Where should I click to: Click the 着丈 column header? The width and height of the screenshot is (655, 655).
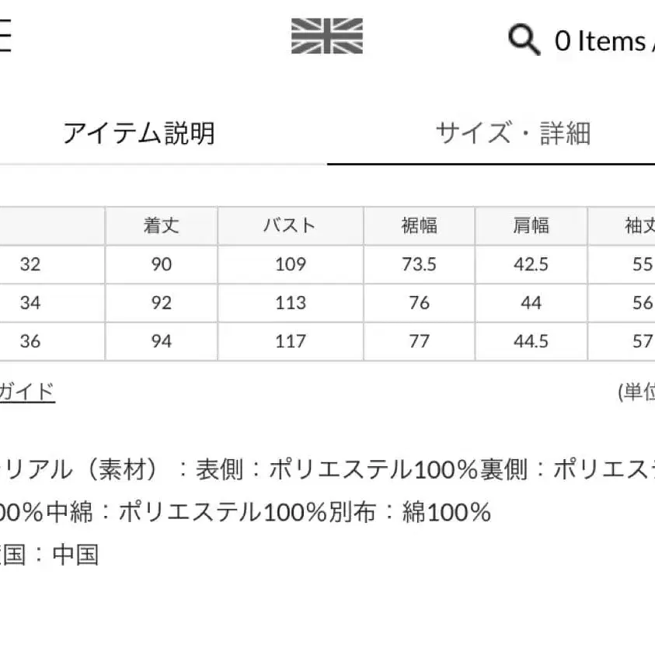[159, 225]
